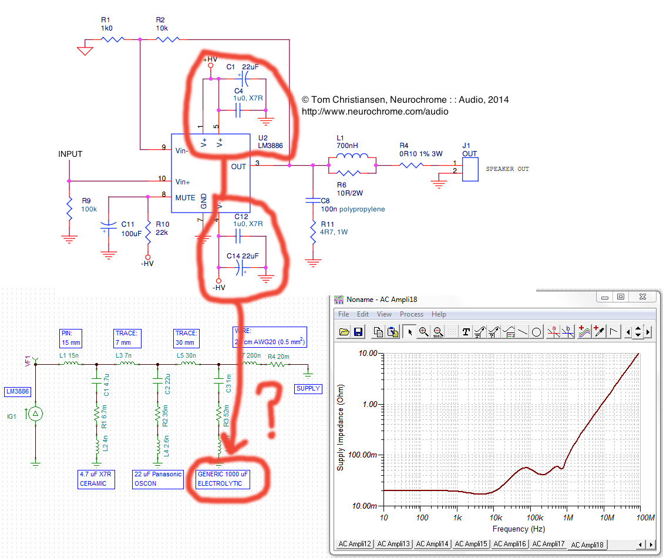Minimize the AC Ampli18 window
The width and height of the screenshot is (663, 558).
(x=605, y=297)
